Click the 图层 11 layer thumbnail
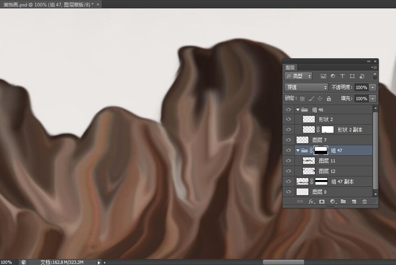 coord(309,161)
